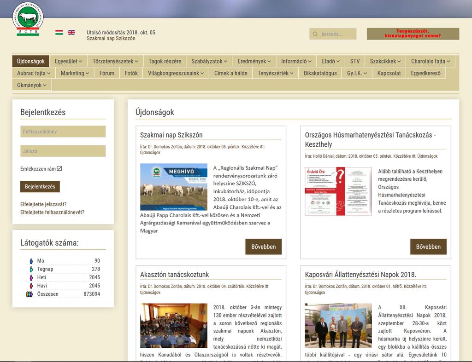
Task: Open Országos Húsmarhatenyésztési Tanácskozás article title
Action: click(370, 140)
